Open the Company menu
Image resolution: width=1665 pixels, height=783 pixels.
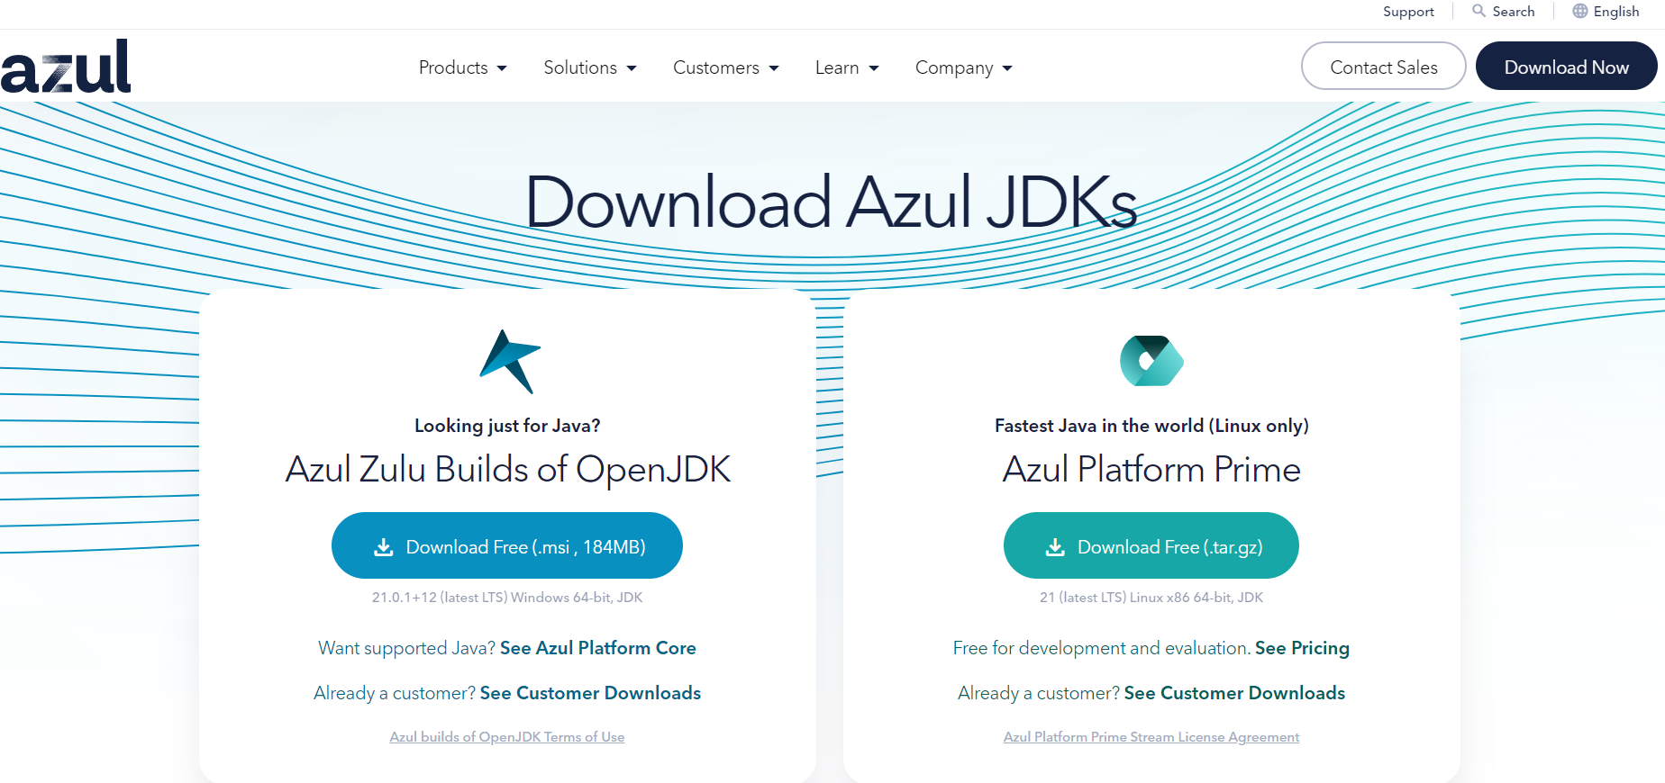(x=964, y=67)
